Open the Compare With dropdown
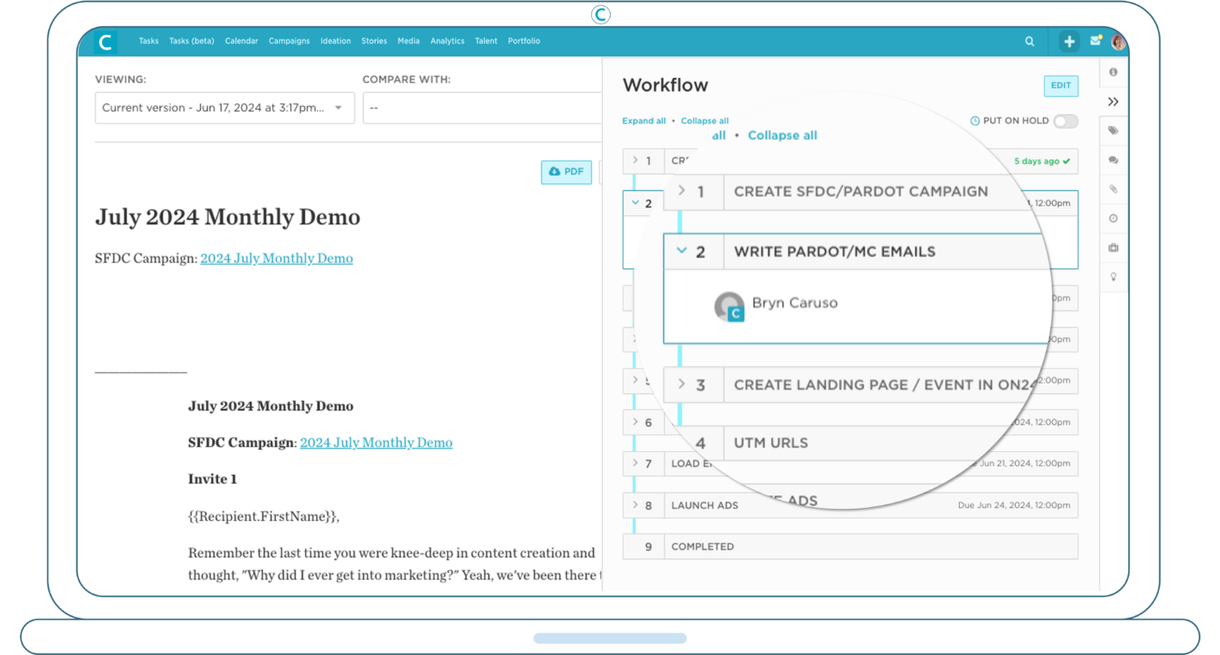 coord(481,108)
